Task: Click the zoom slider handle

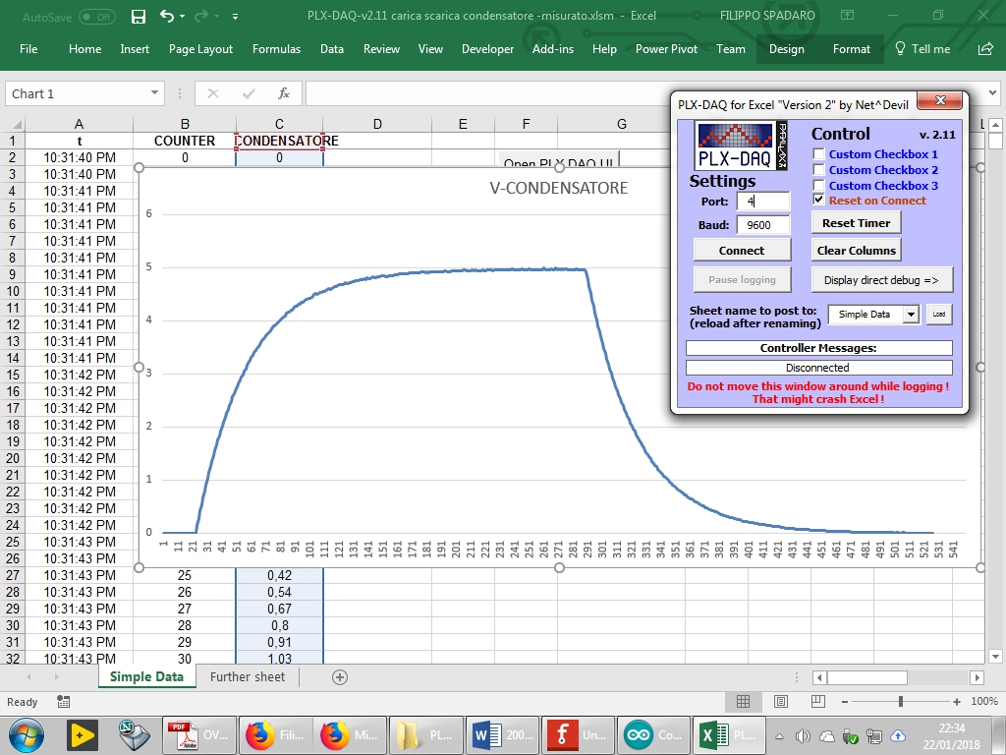Action: coord(901,702)
